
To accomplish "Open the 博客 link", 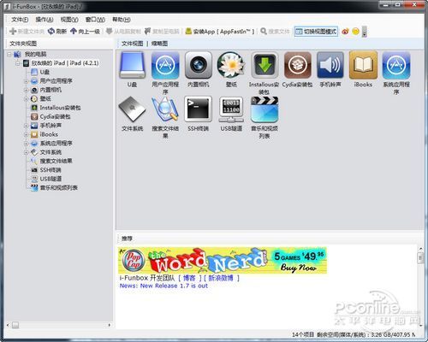I will [x=189, y=278].
